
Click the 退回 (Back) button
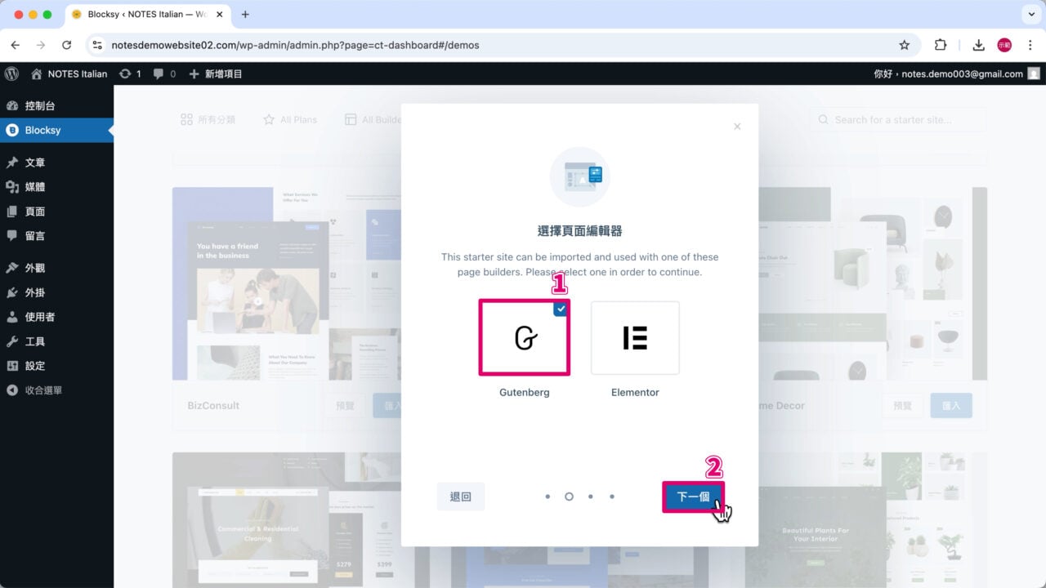point(460,496)
